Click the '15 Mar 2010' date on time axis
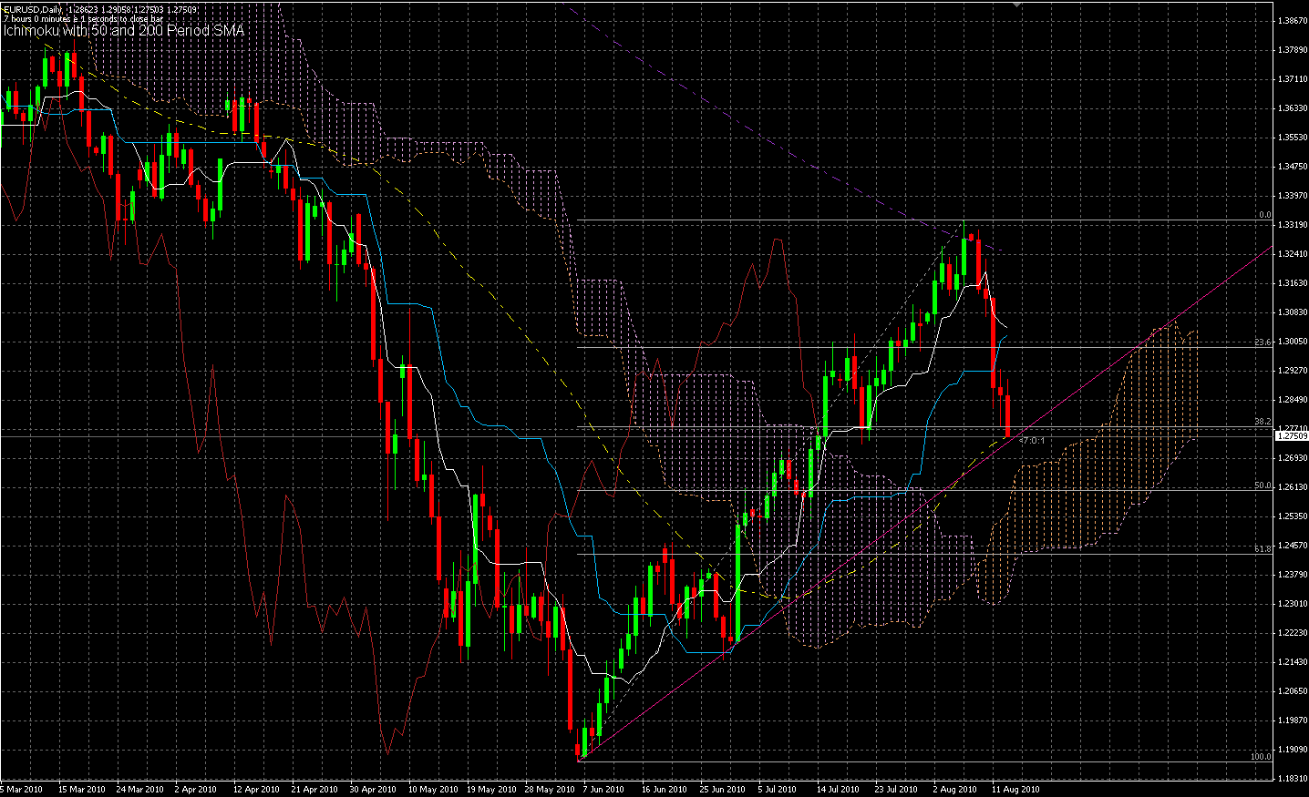The width and height of the screenshot is (1309, 797). 82,790
